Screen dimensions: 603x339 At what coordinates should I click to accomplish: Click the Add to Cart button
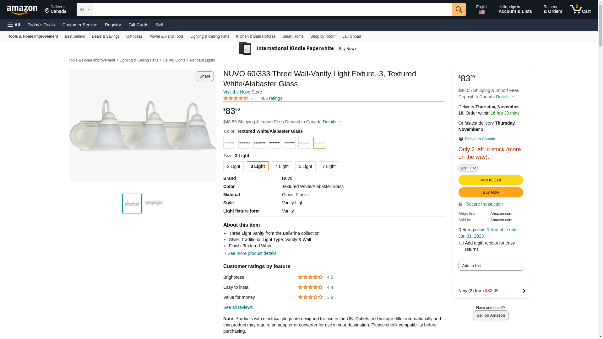(491, 180)
